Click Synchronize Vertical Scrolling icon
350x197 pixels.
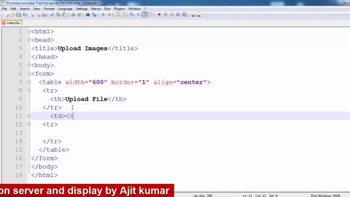117,15
